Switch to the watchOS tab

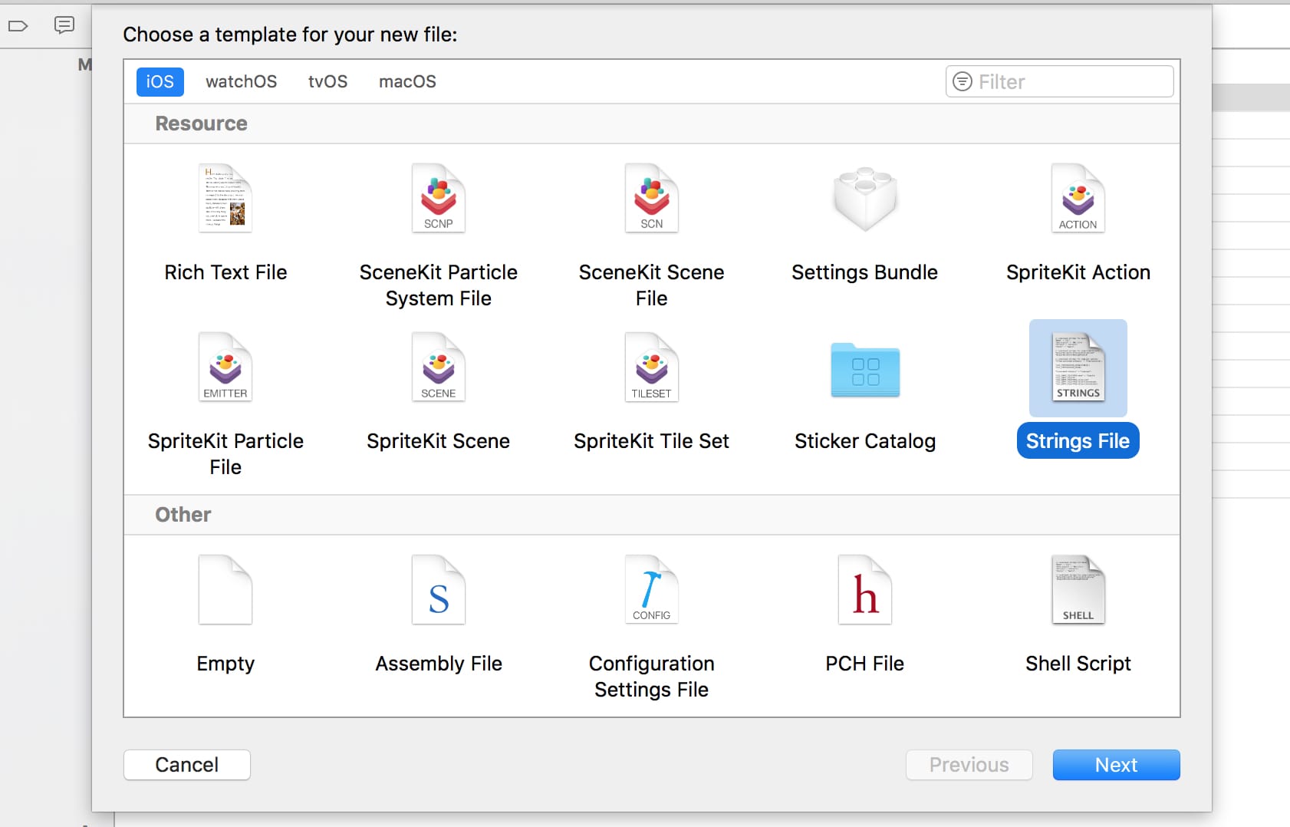pyautogui.click(x=241, y=81)
